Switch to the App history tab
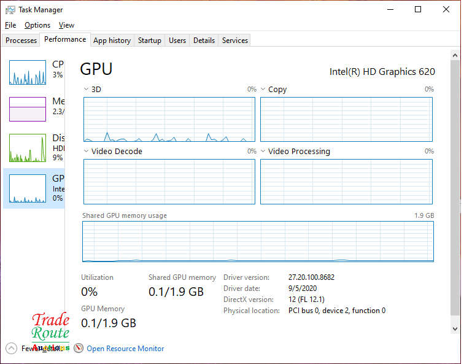Screen dimensions: 464x364 [112, 41]
